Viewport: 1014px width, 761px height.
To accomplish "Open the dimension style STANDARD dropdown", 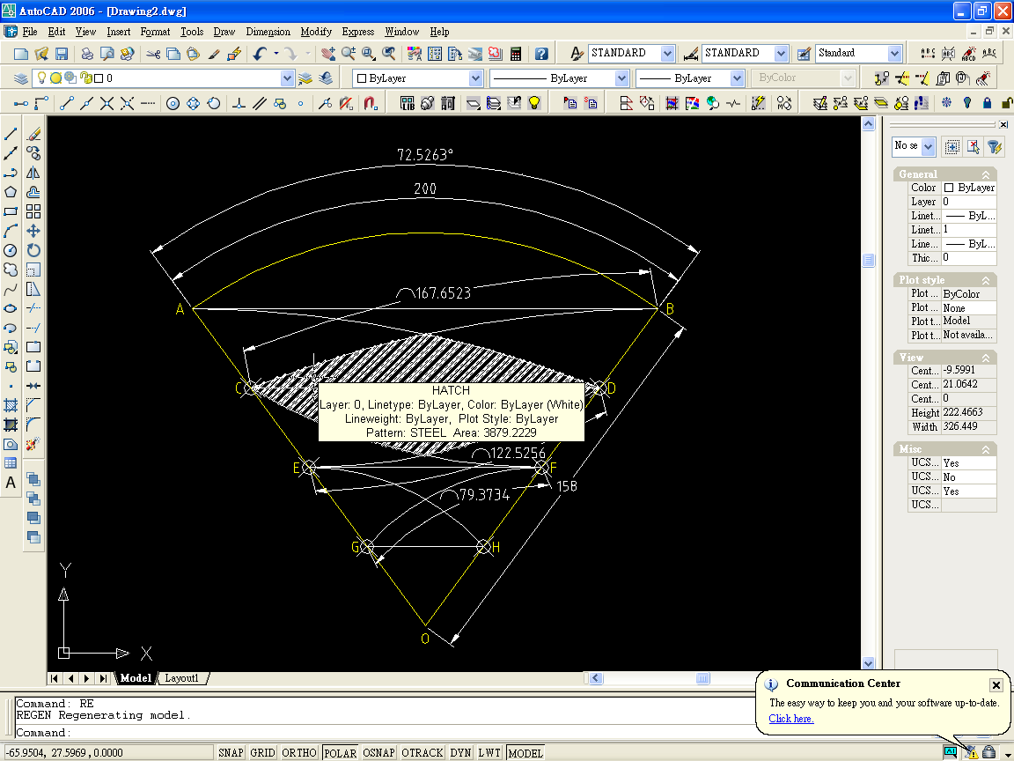I will [782, 53].
